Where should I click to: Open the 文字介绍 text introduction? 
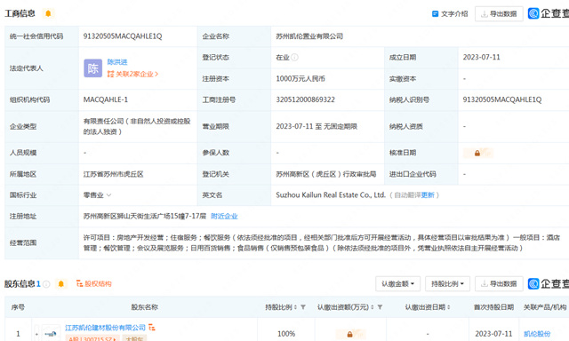click(450, 14)
